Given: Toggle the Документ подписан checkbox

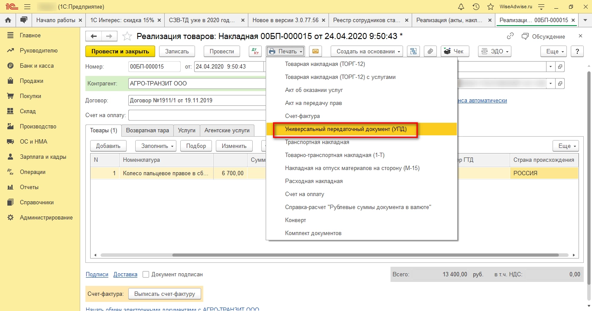Looking at the screenshot, I should [x=146, y=275].
